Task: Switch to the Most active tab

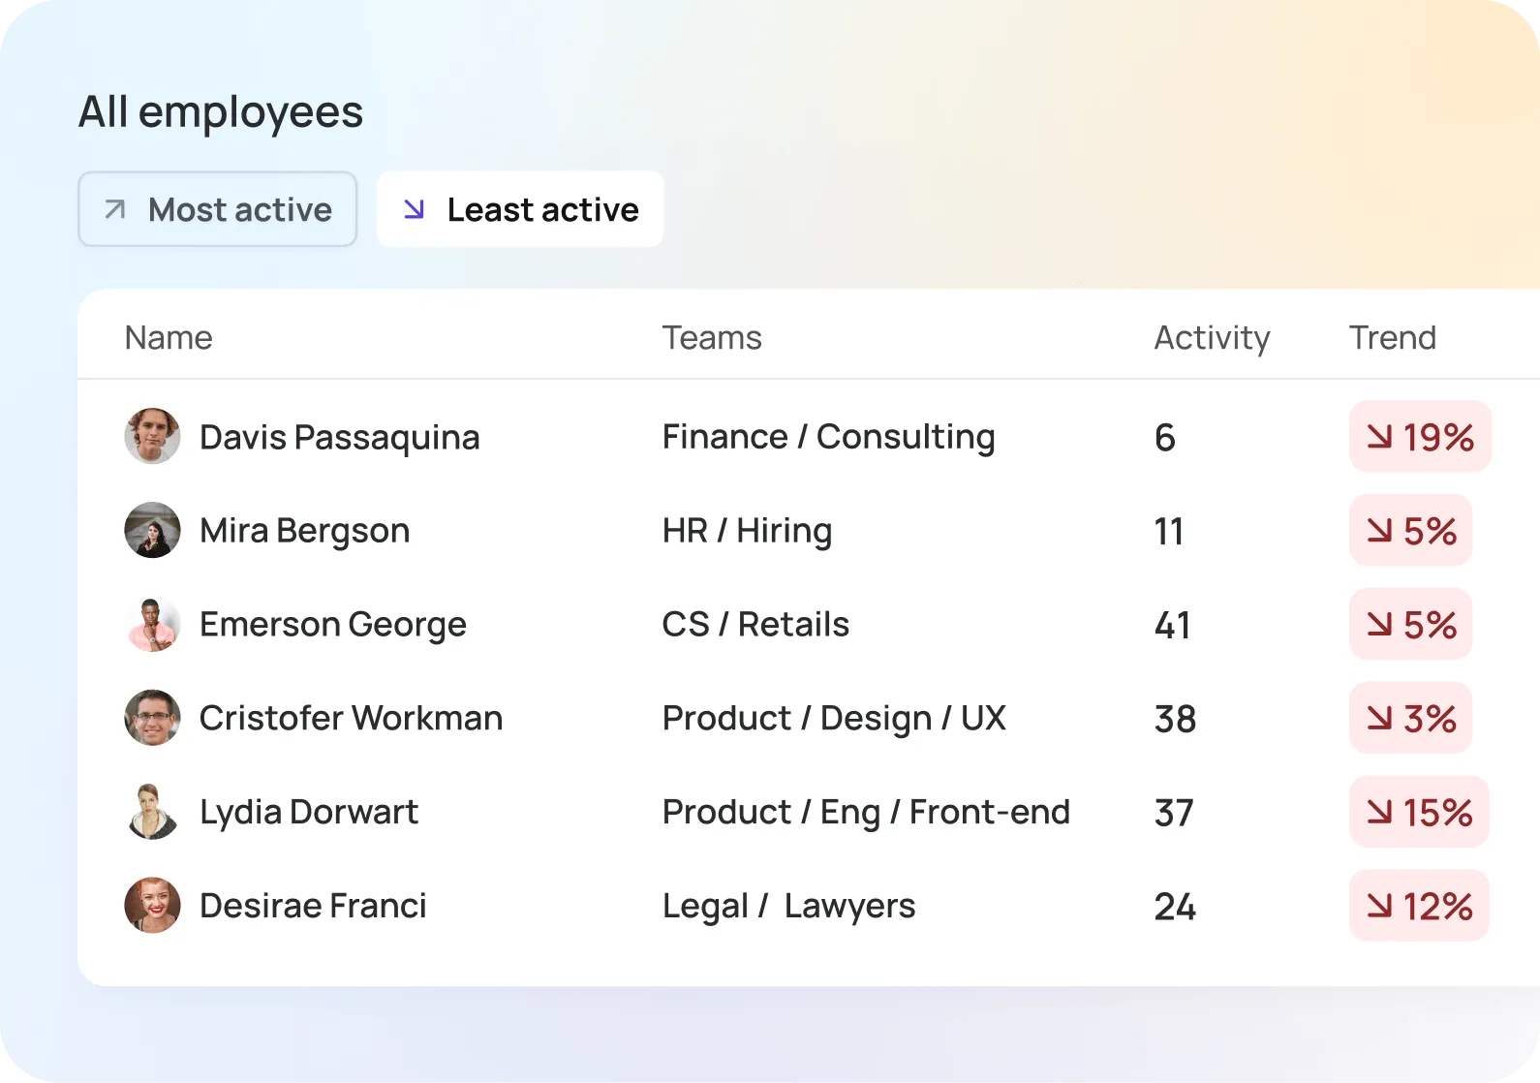Action: pos(218,209)
